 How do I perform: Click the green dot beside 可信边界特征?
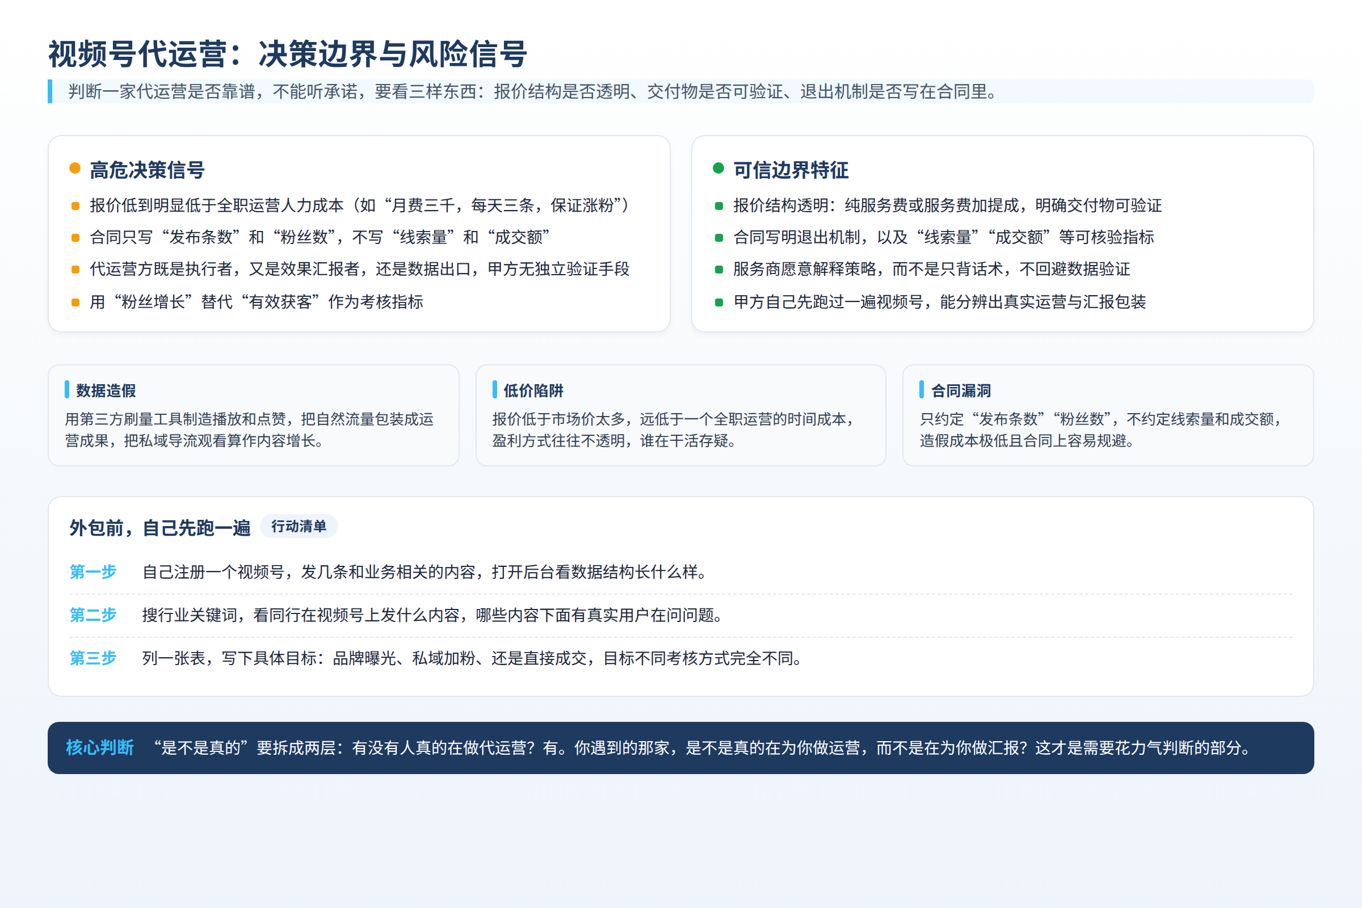(x=718, y=169)
